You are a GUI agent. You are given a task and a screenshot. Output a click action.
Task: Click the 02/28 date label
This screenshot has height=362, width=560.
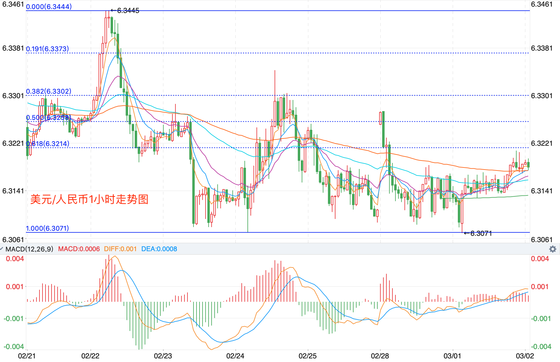pos(380,356)
